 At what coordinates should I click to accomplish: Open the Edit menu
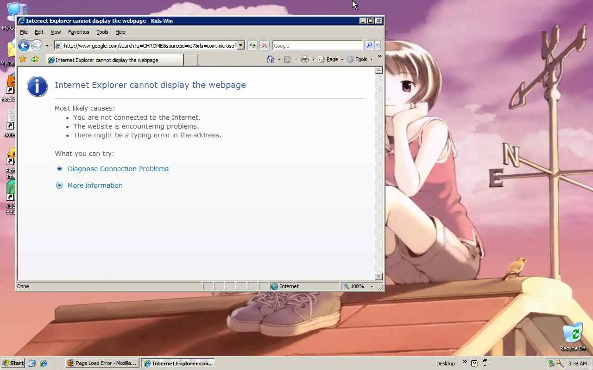[x=39, y=32]
